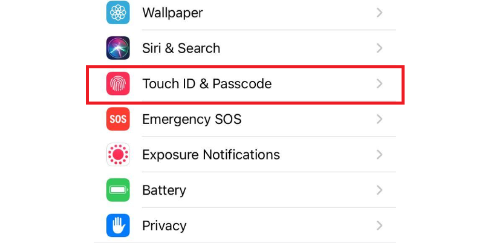Tap the green Battery icon
Screen dimensions: 485x243
tap(118, 190)
